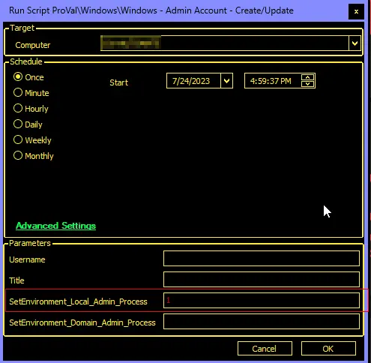The image size is (371, 363).
Task: Open the start date calendar dropdown
Action: [226, 81]
